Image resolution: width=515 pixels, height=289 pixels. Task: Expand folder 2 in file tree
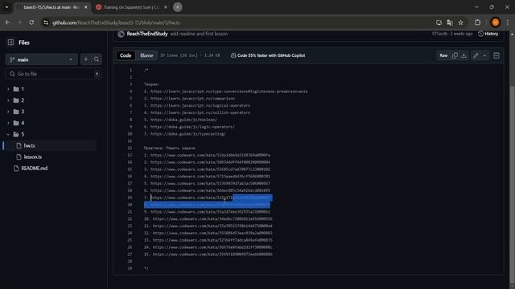(x=8, y=100)
